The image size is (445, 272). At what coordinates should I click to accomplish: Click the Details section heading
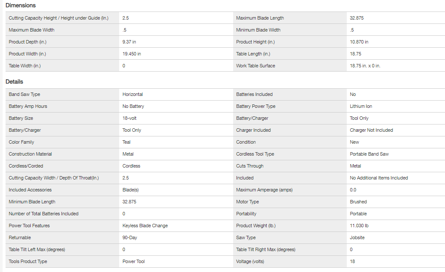[x=14, y=81]
